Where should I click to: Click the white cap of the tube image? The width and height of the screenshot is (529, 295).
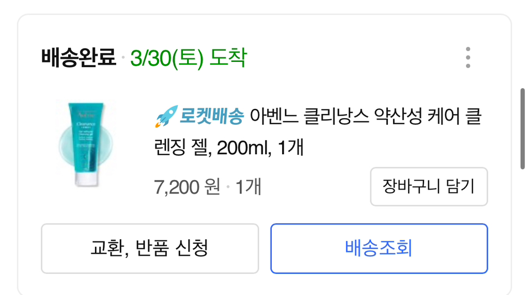pos(86,179)
